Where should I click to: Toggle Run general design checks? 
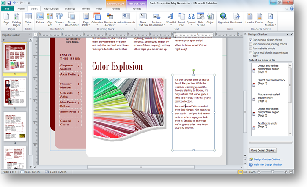click(250, 40)
